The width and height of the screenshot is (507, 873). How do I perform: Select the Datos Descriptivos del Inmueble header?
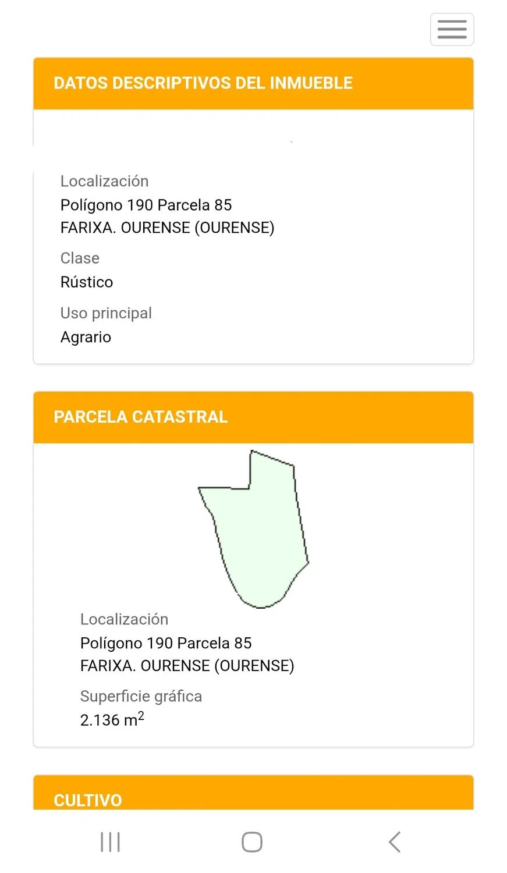[x=203, y=83]
